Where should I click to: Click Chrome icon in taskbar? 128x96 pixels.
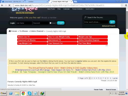(23, 93)
